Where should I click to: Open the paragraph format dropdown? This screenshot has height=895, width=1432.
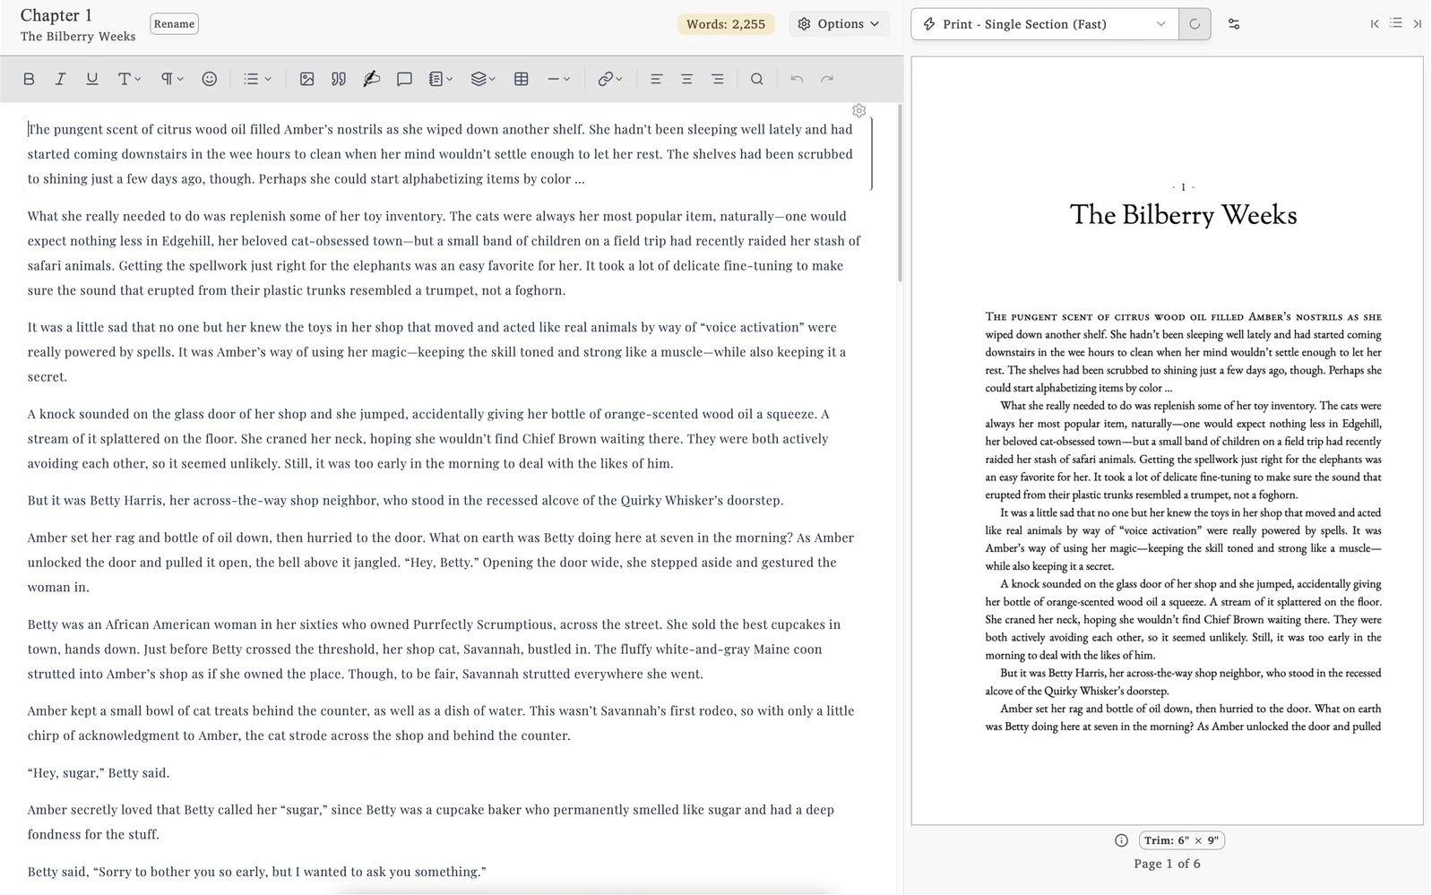[x=171, y=79]
